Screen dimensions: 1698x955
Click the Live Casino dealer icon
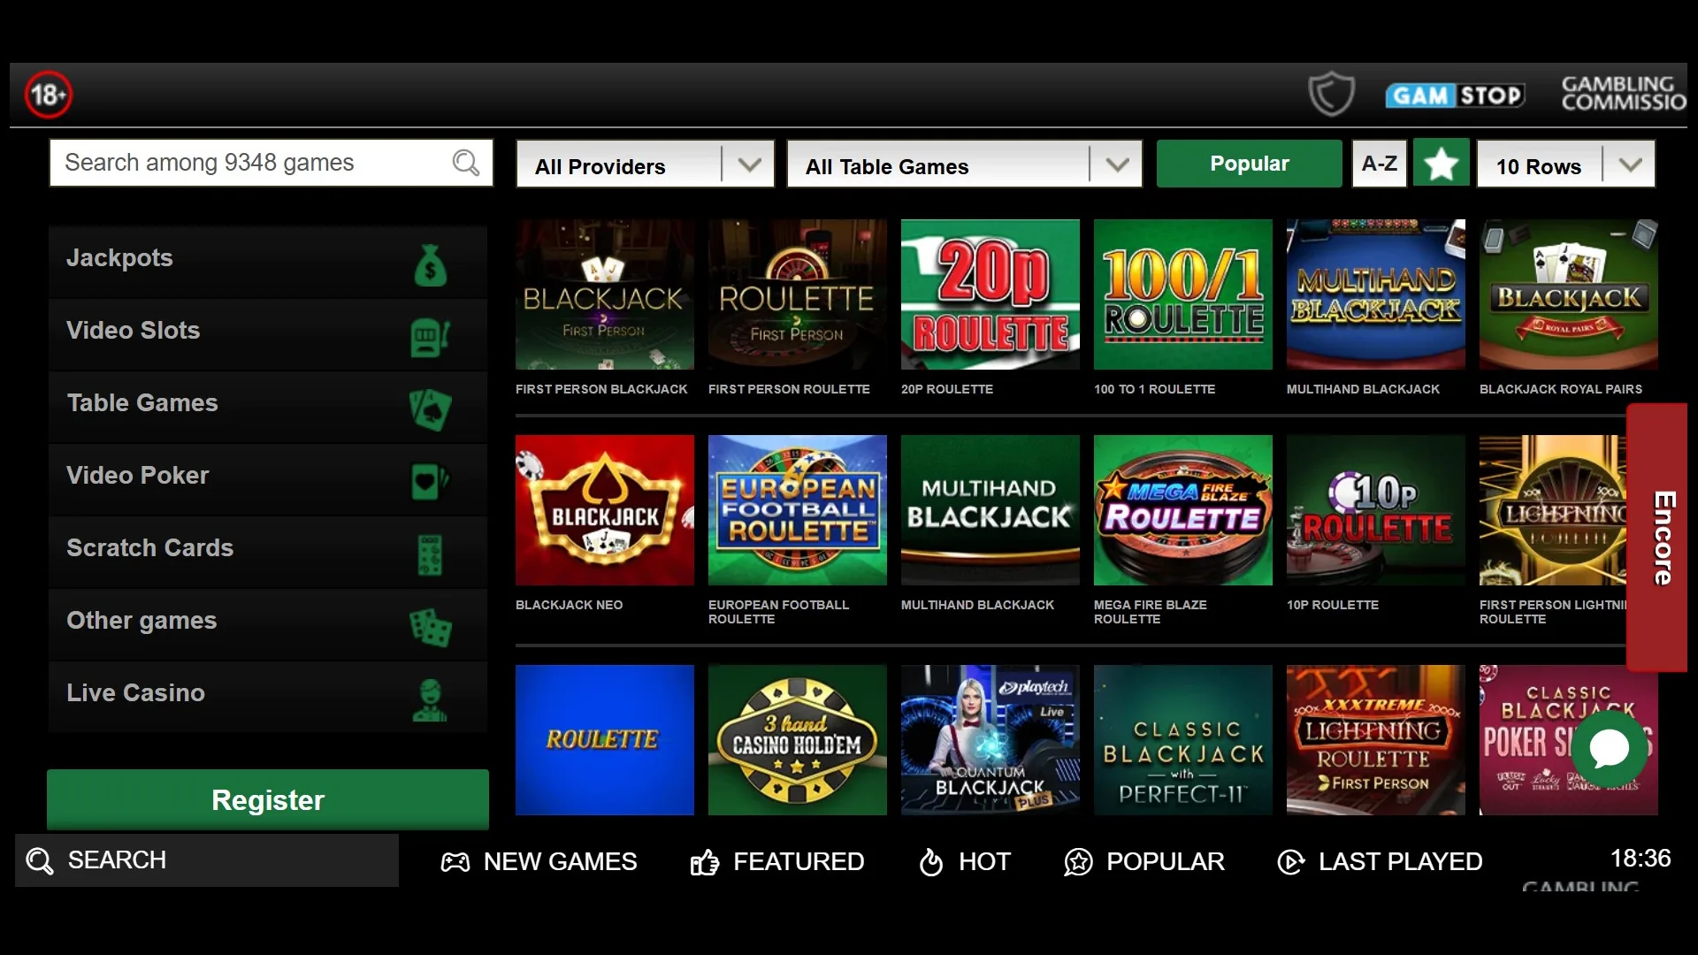430,700
